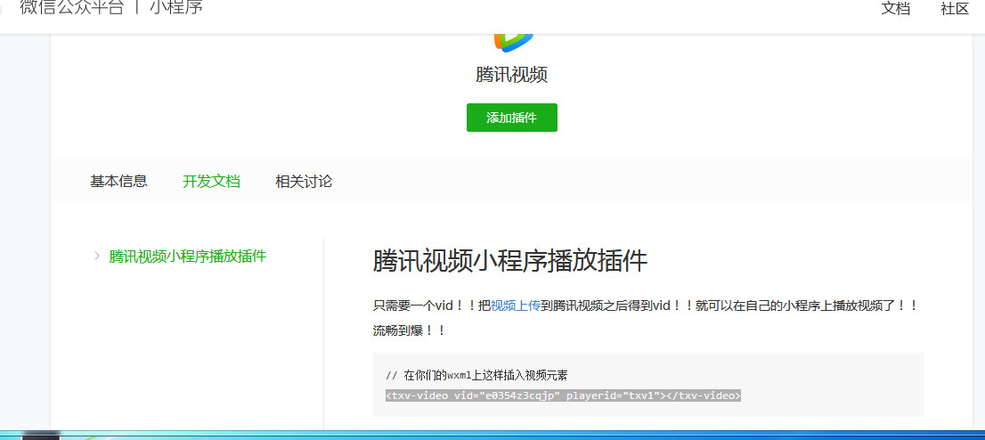Image resolution: width=985 pixels, height=440 pixels.
Task: Click the 视频上传 hyperlink
Action: pos(515,306)
